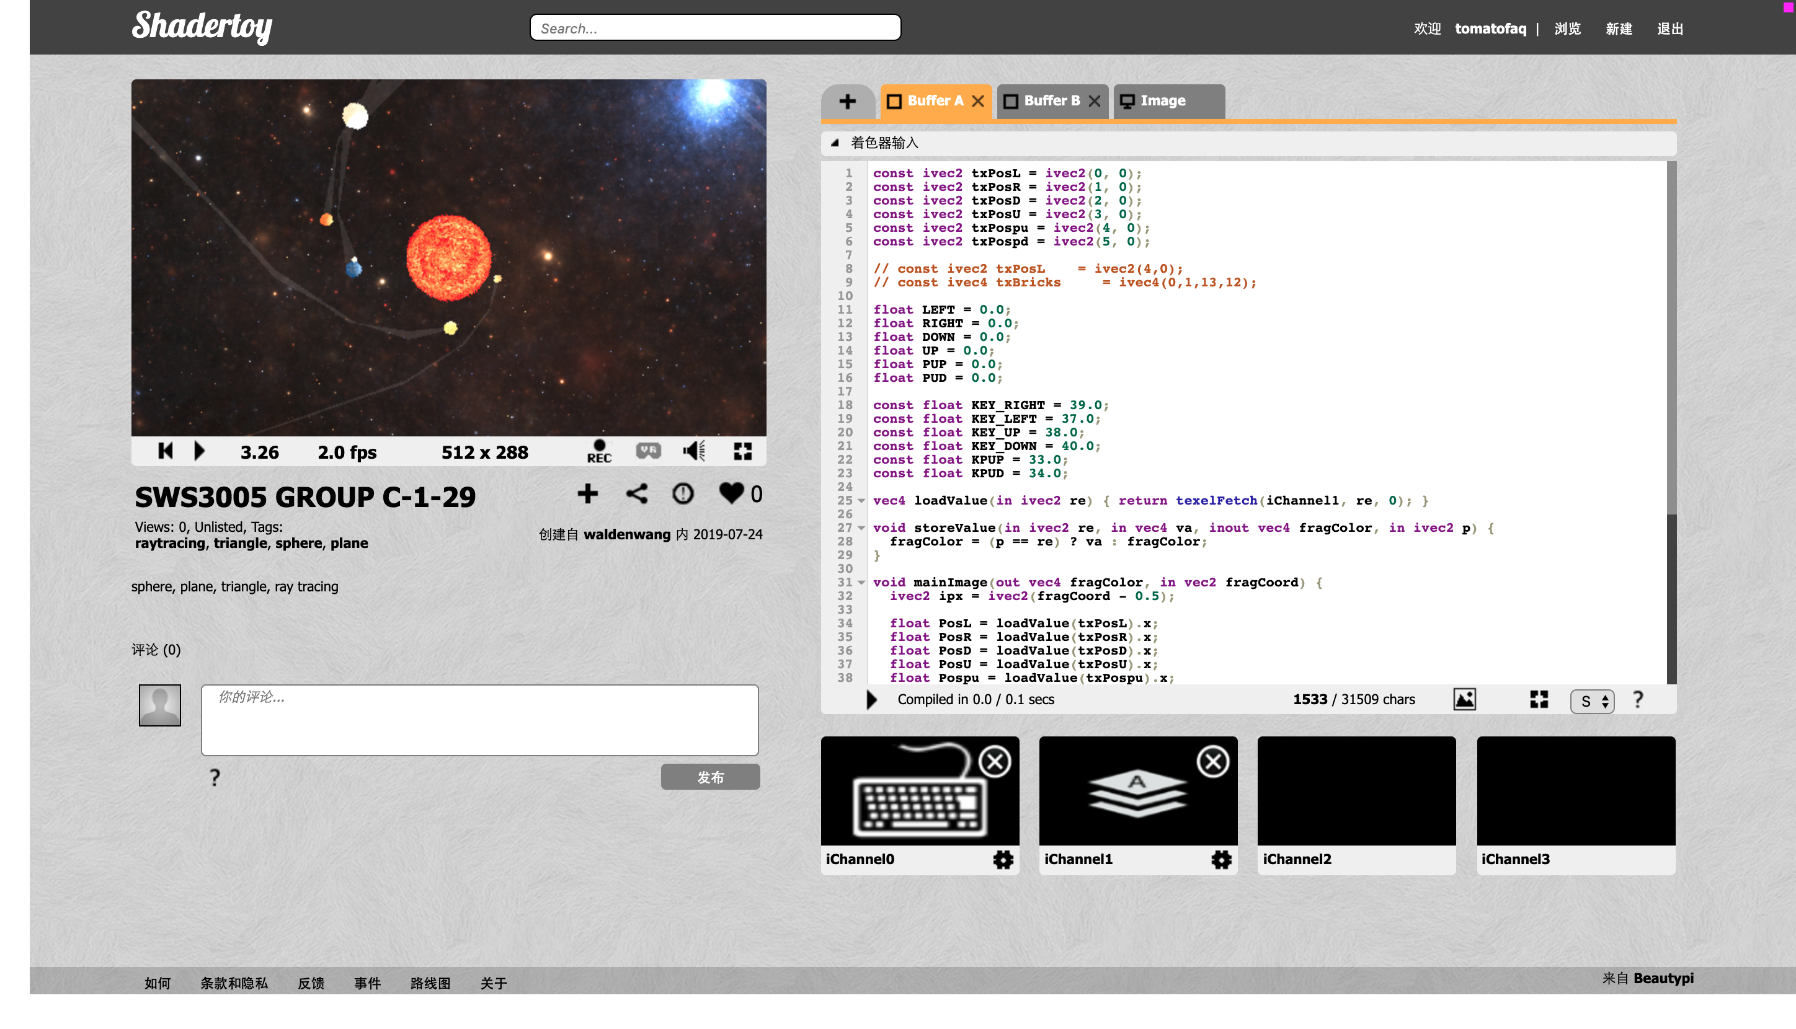The image size is (1796, 1029).
Task: Expand code editor to fullscreen
Action: tap(1539, 700)
